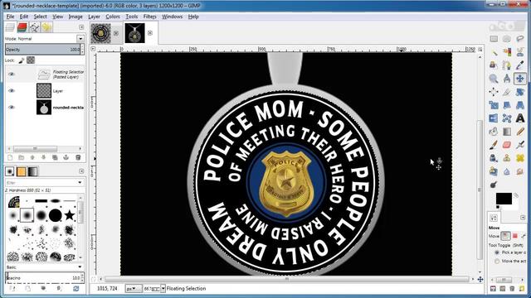
Task: Choose Pick a layer radio option
Action: click(x=497, y=252)
